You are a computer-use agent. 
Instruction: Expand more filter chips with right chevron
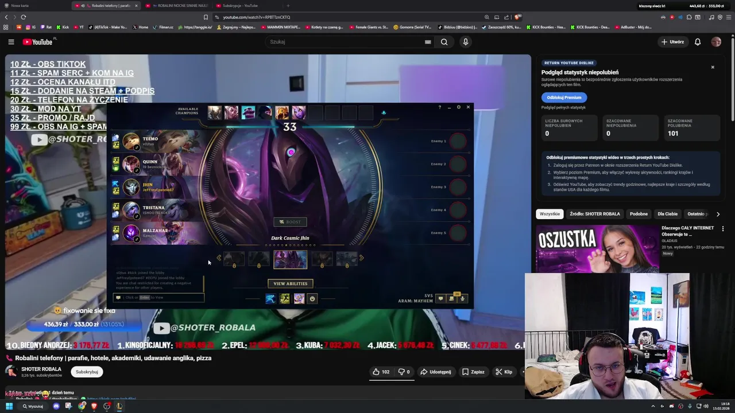(x=718, y=214)
